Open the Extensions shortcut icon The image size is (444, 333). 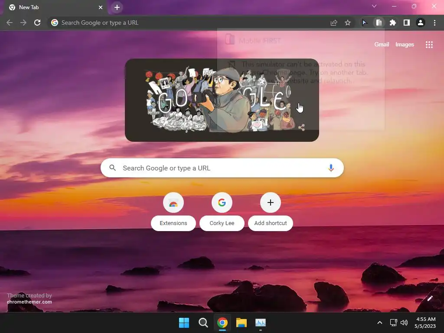[173, 202]
